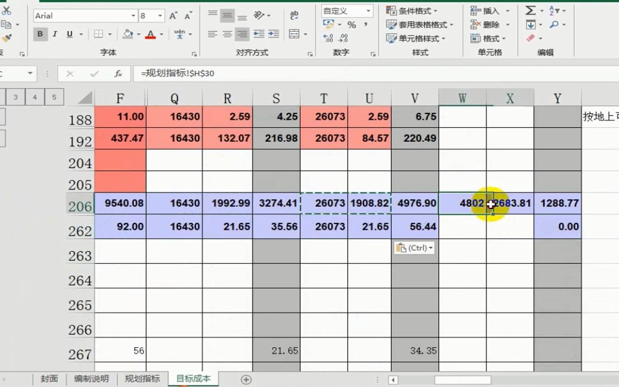The width and height of the screenshot is (619, 387).
Task: Click Increase Font Size icon
Action: (174, 16)
